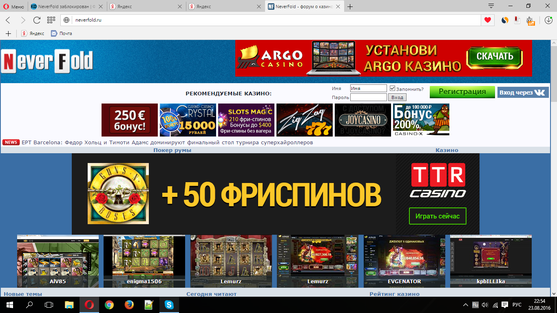
Task: Open the Казино section
Action: (446, 150)
